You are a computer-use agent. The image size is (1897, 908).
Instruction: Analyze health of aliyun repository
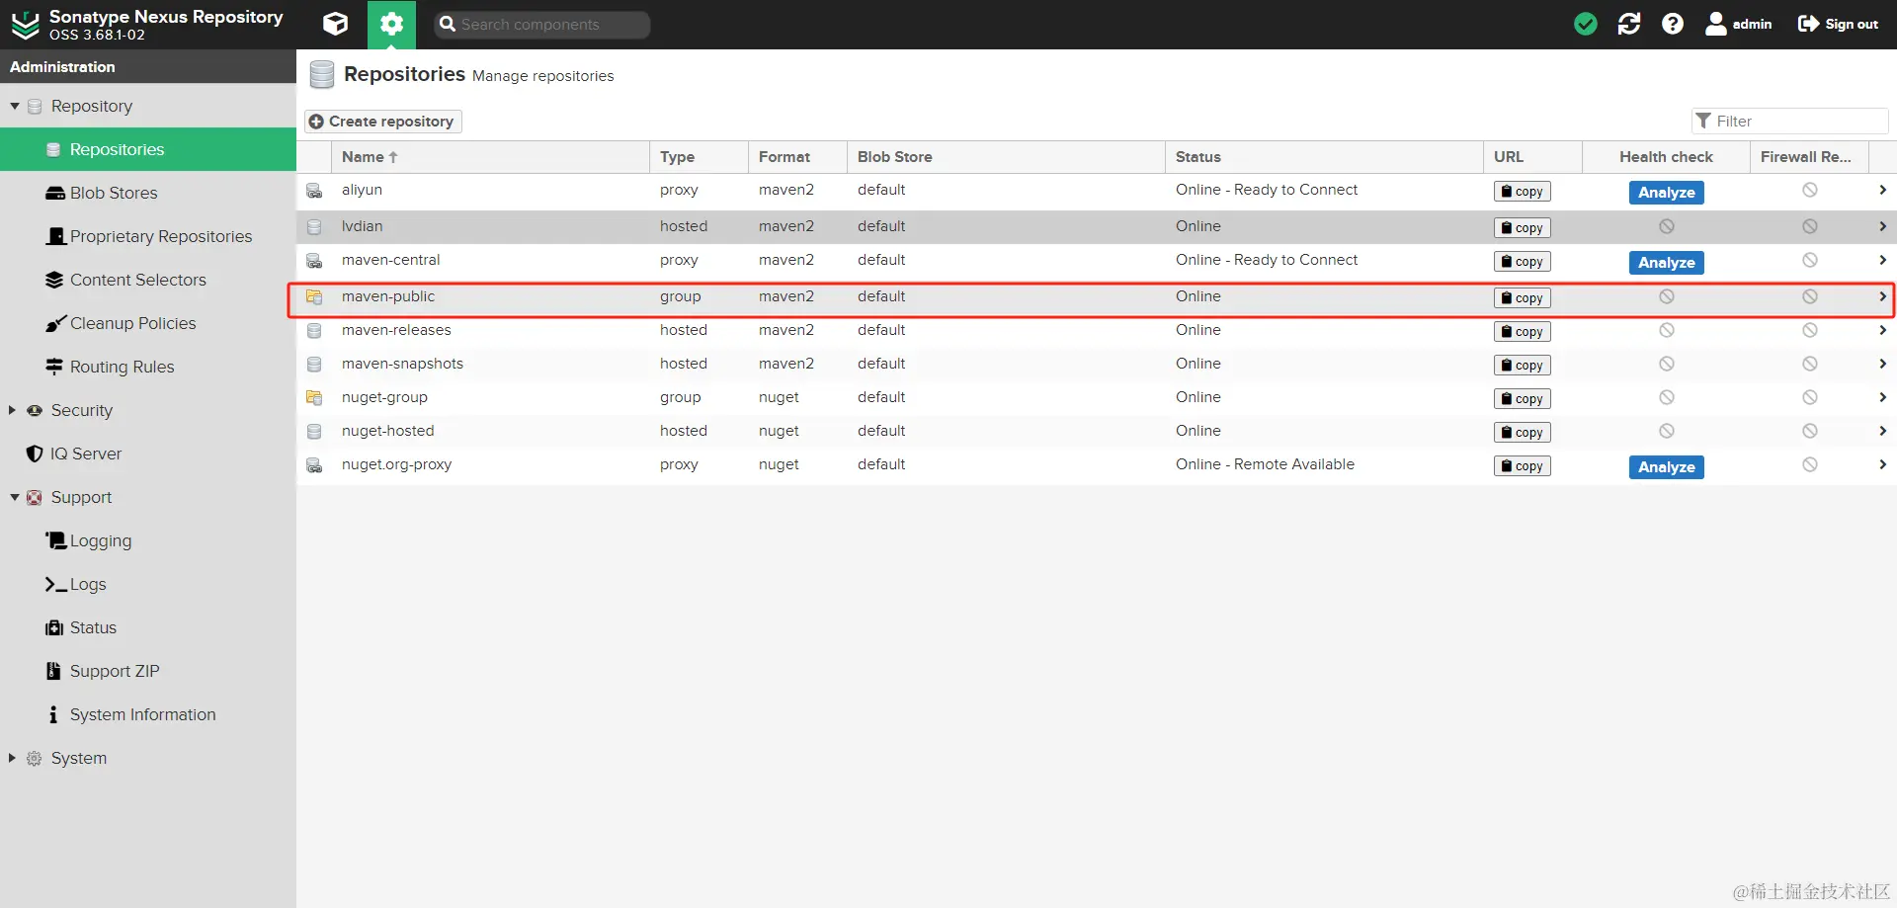point(1666,193)
